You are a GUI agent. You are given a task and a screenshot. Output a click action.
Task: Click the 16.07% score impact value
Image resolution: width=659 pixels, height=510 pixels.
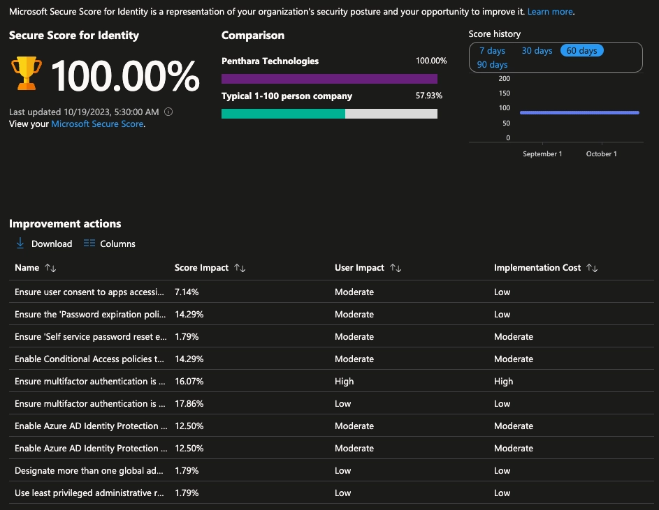(x=189, y=381)
